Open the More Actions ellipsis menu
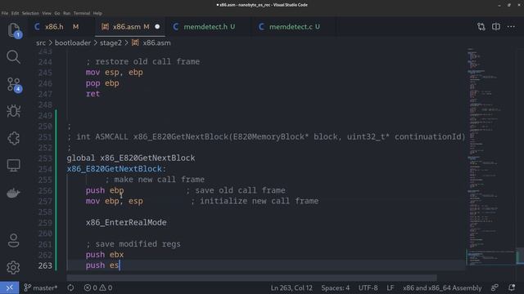This screenshot has height=294, width=524. pyautogui.click(x=511, y=27)
